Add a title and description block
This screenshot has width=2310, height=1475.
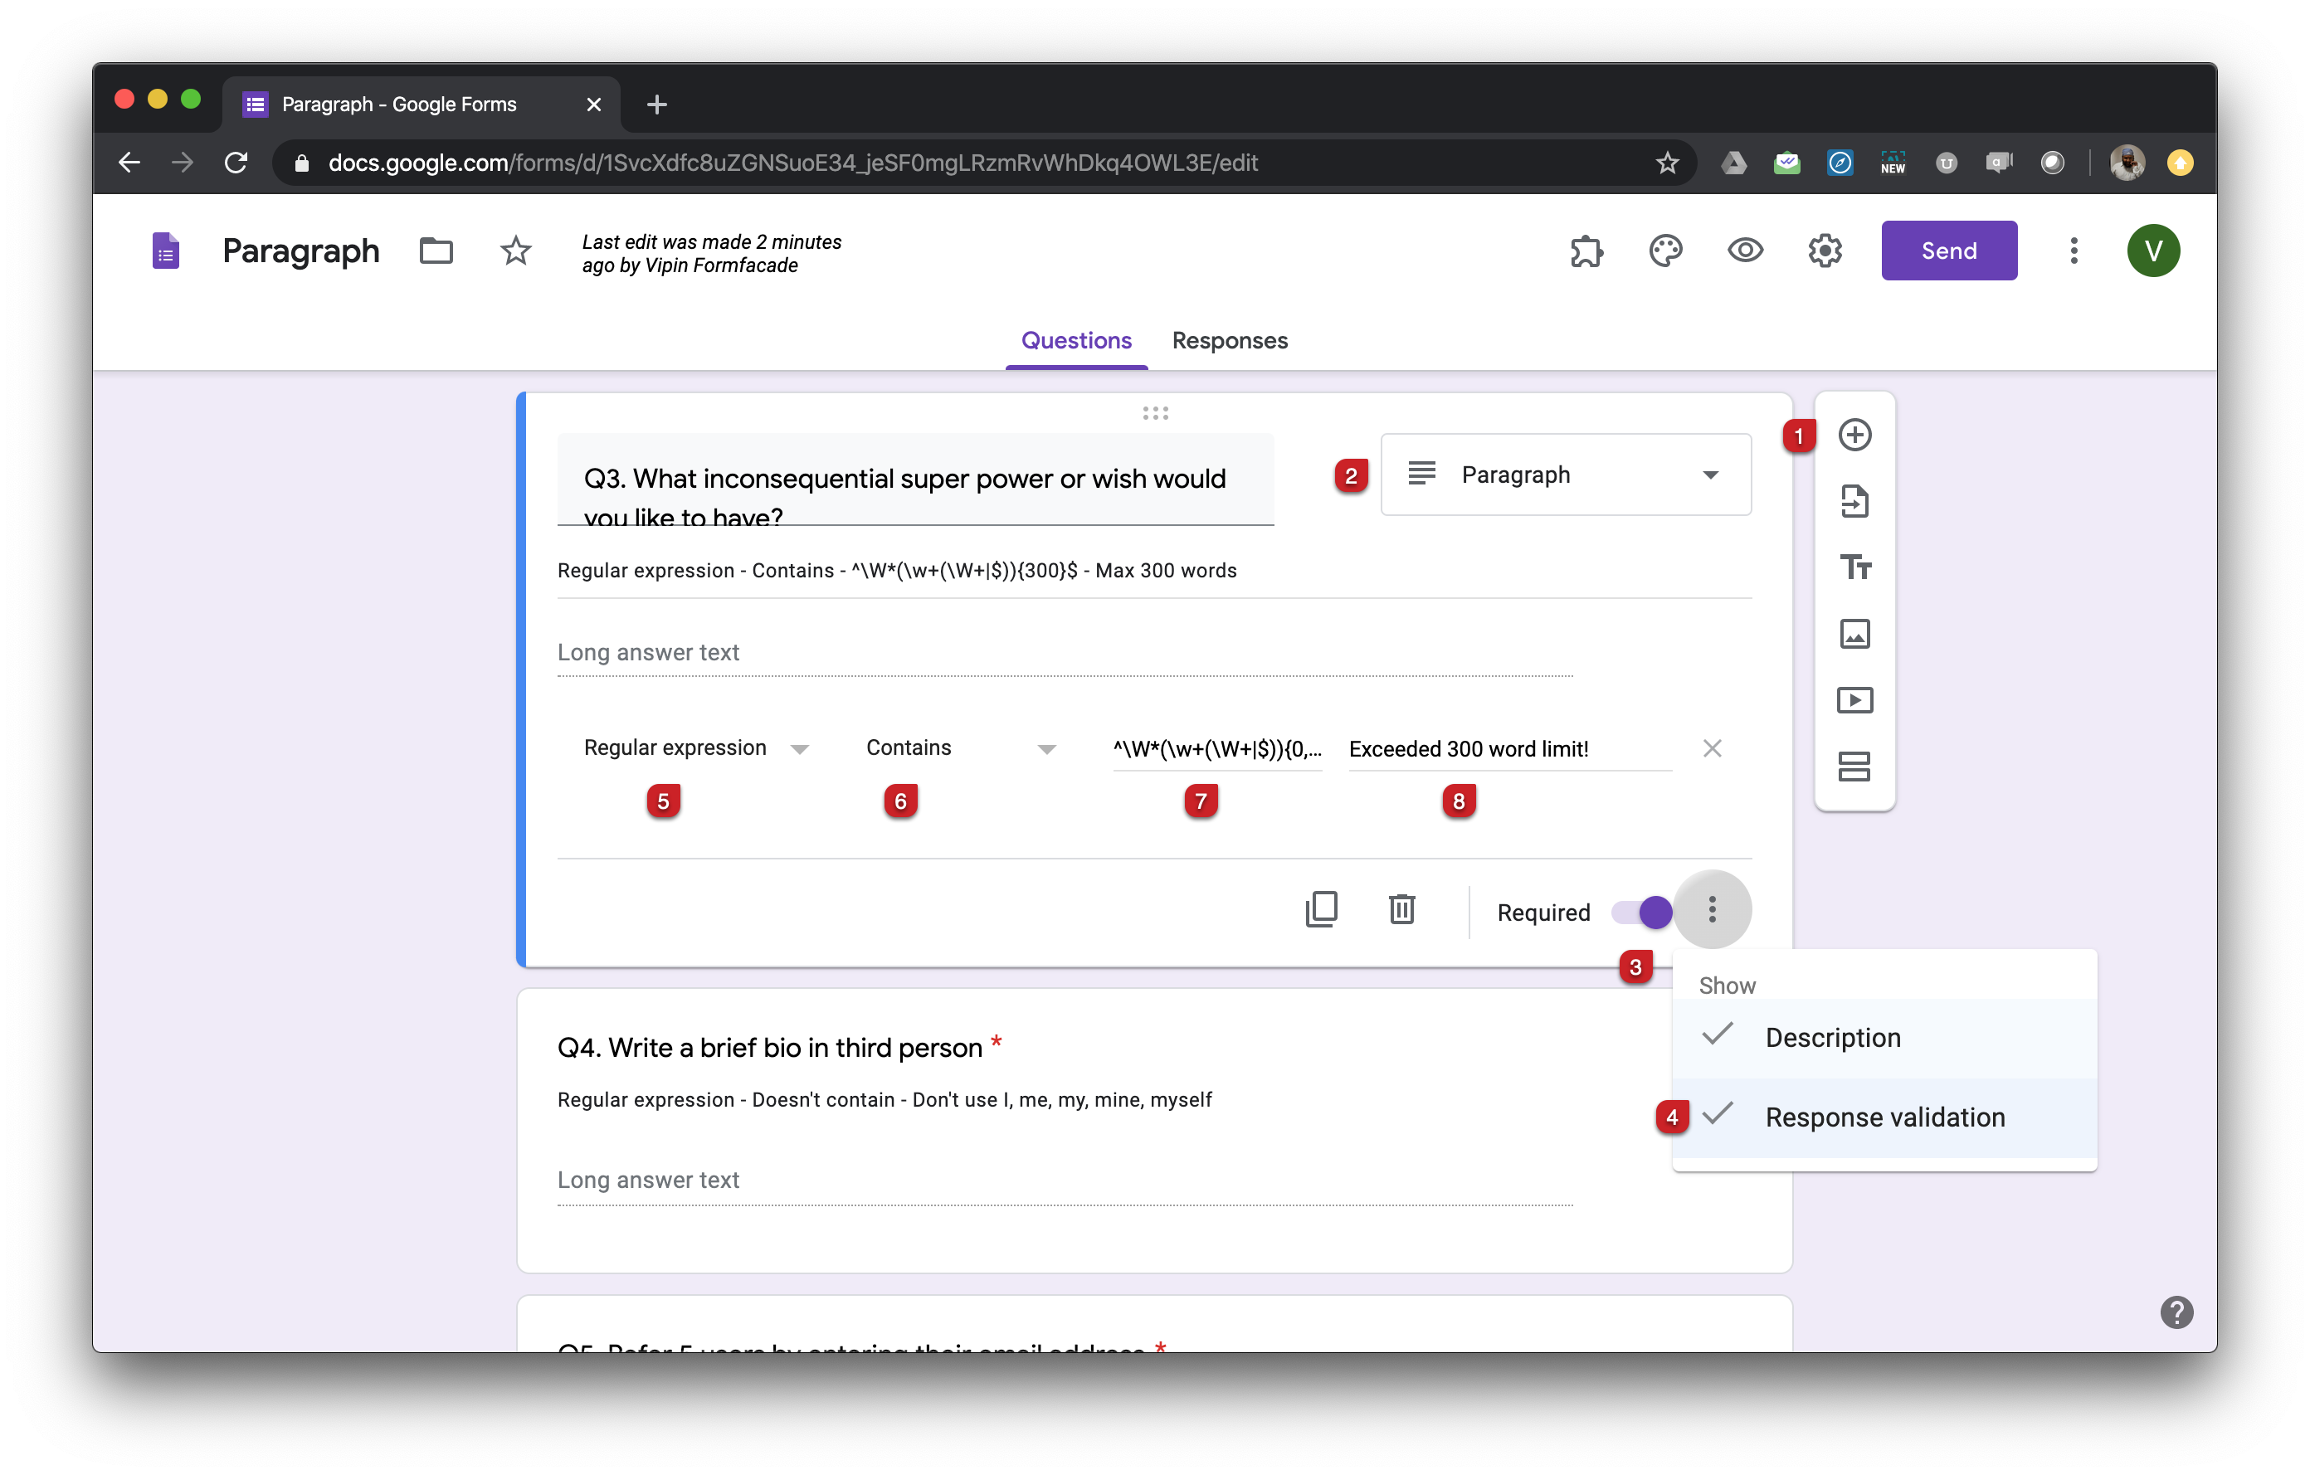point(1854,567)
